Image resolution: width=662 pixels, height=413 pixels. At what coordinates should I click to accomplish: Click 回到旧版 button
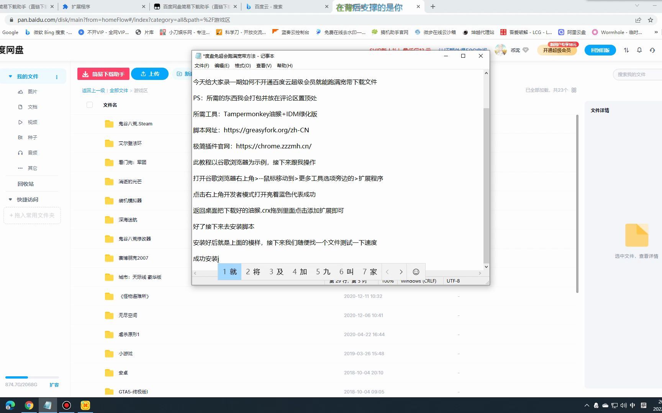[x=600, y=50]
